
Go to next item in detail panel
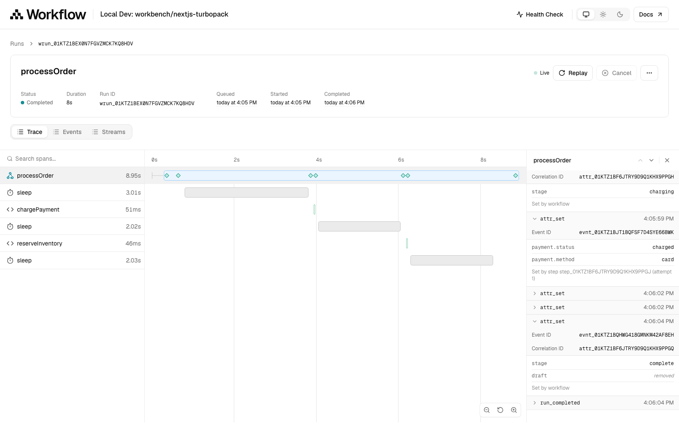click(651, 160)
